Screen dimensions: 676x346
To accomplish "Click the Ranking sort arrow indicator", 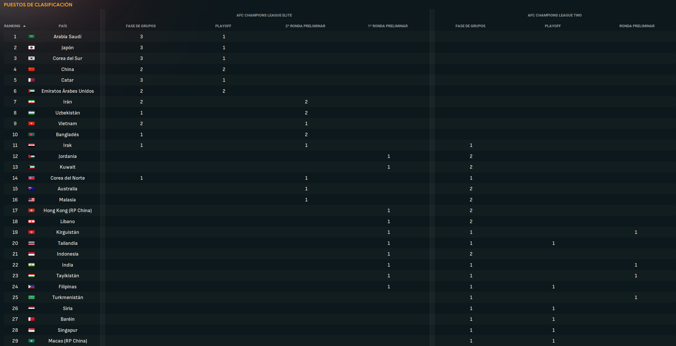I will coord(24,26).
